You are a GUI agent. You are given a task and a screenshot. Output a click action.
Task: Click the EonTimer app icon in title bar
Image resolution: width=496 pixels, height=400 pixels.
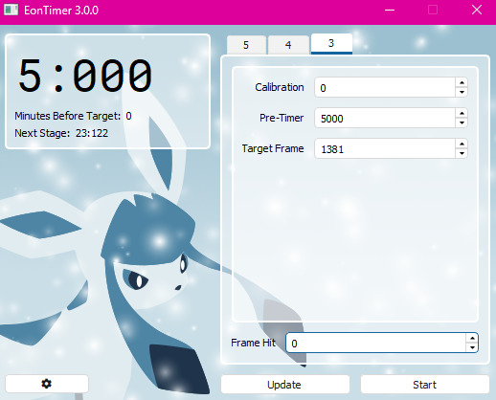pyautogui.click(x=11, y=10)
